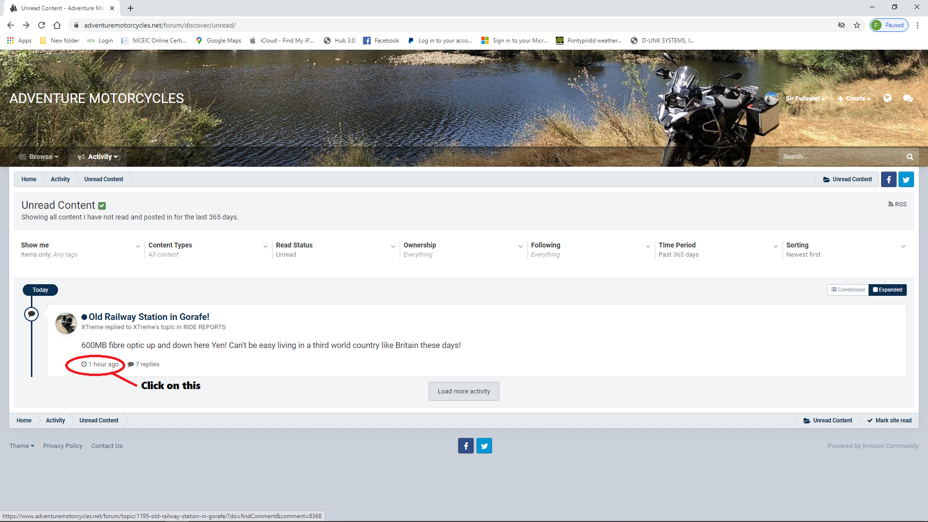Go to Home in top breadcrumb

pos(29,179)
